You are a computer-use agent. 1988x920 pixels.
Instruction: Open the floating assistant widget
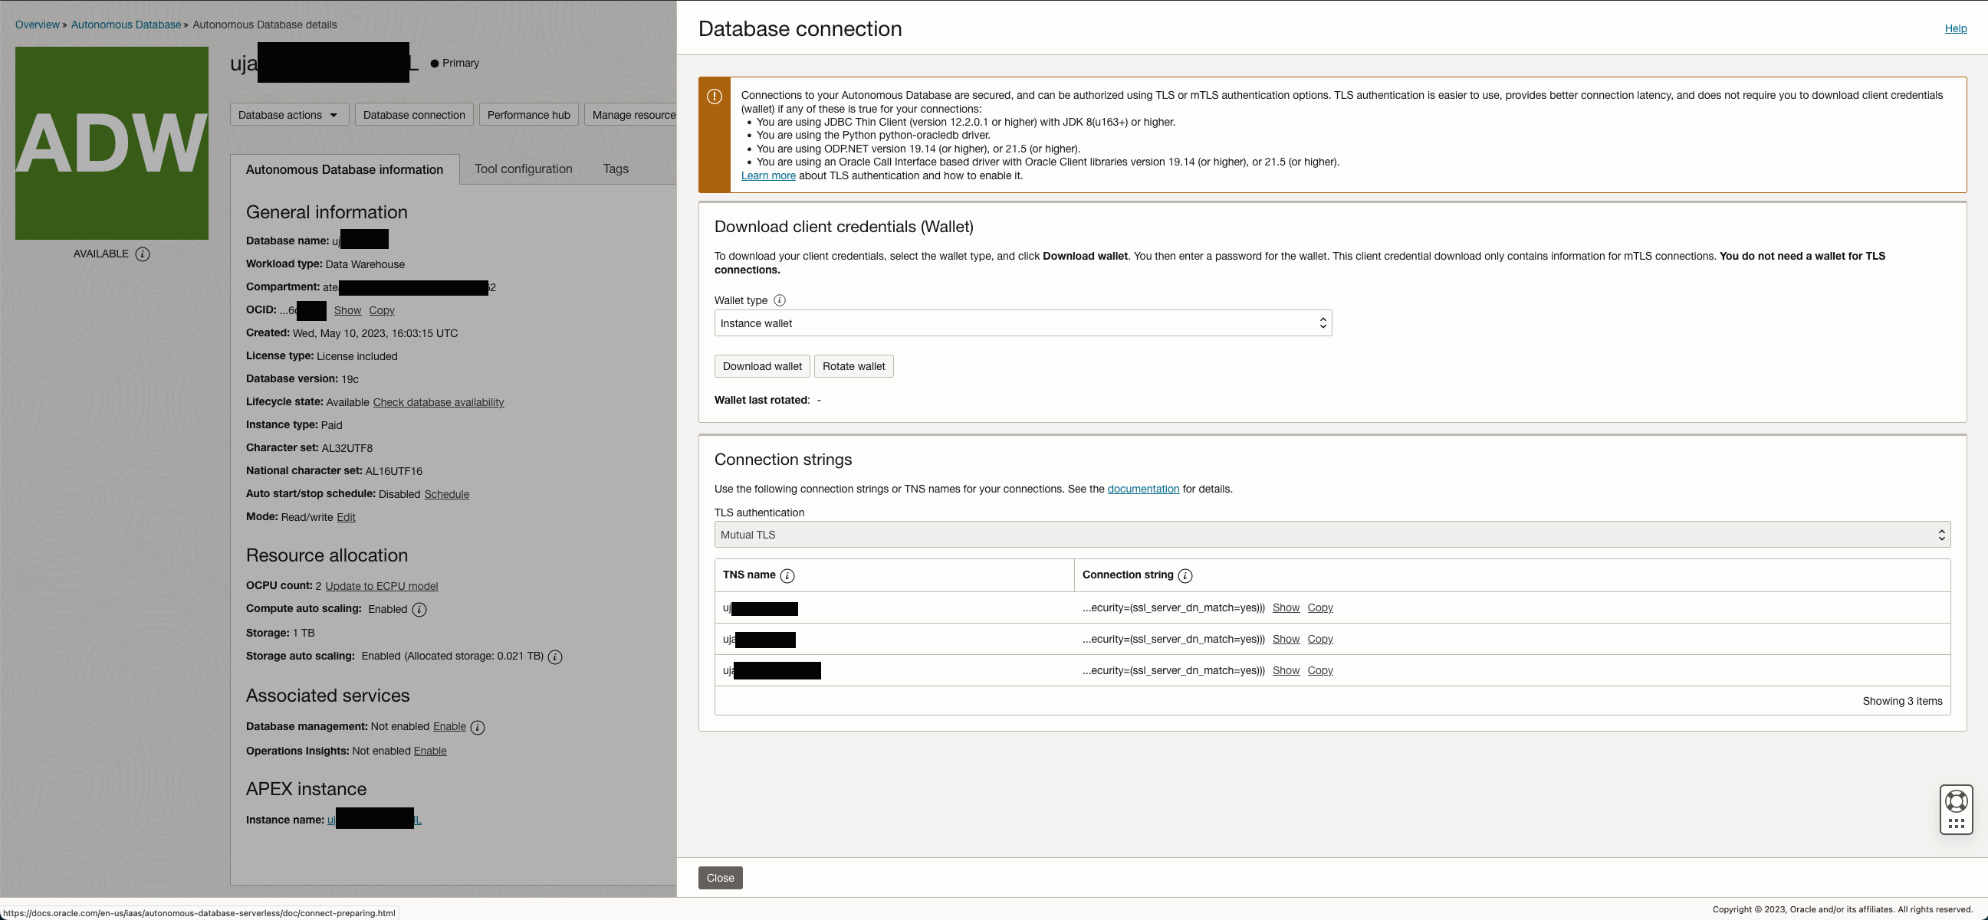[1957, 809]
